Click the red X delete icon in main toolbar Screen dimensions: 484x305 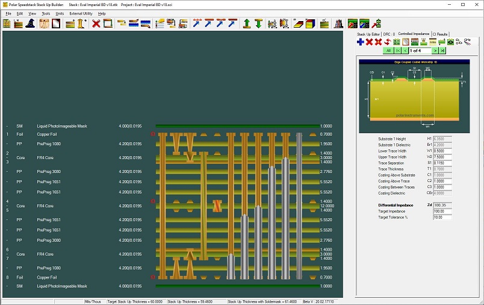point(96,24)
